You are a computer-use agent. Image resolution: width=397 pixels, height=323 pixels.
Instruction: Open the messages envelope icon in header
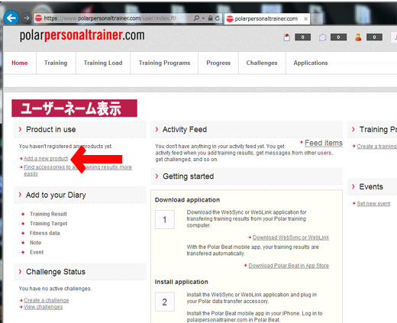tap(323, 37)
